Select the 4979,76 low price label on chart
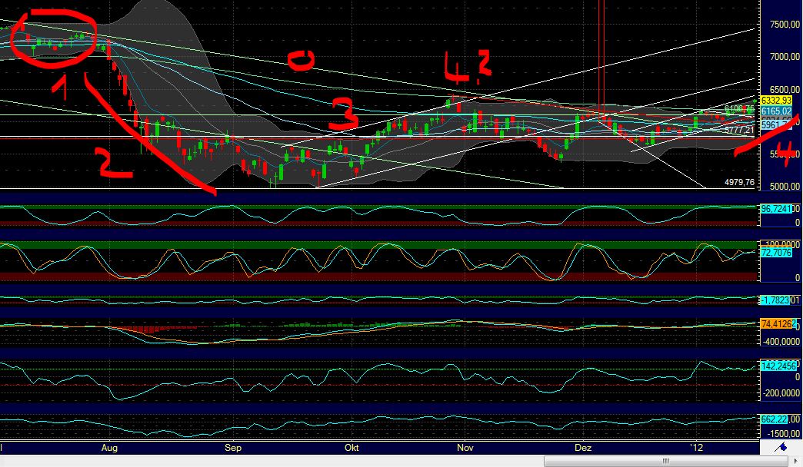The image size is (803, 467). [738, 182]
